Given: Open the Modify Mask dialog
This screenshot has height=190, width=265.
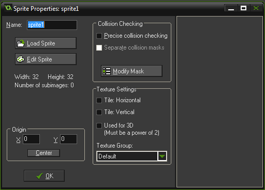Looking at the screenshot, I should (x=131, y=71).
